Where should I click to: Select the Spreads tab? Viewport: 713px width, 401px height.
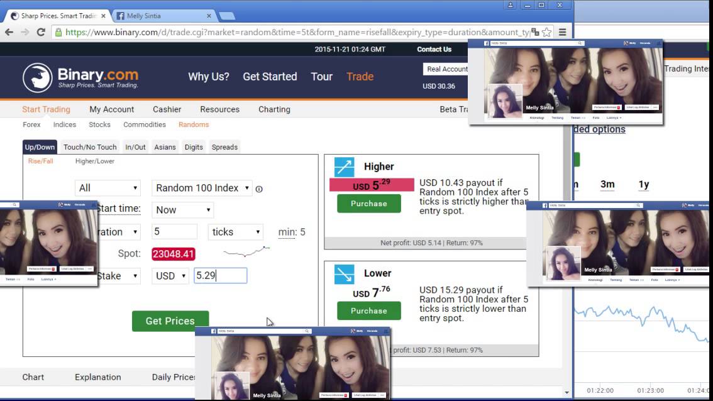(224, 147)
